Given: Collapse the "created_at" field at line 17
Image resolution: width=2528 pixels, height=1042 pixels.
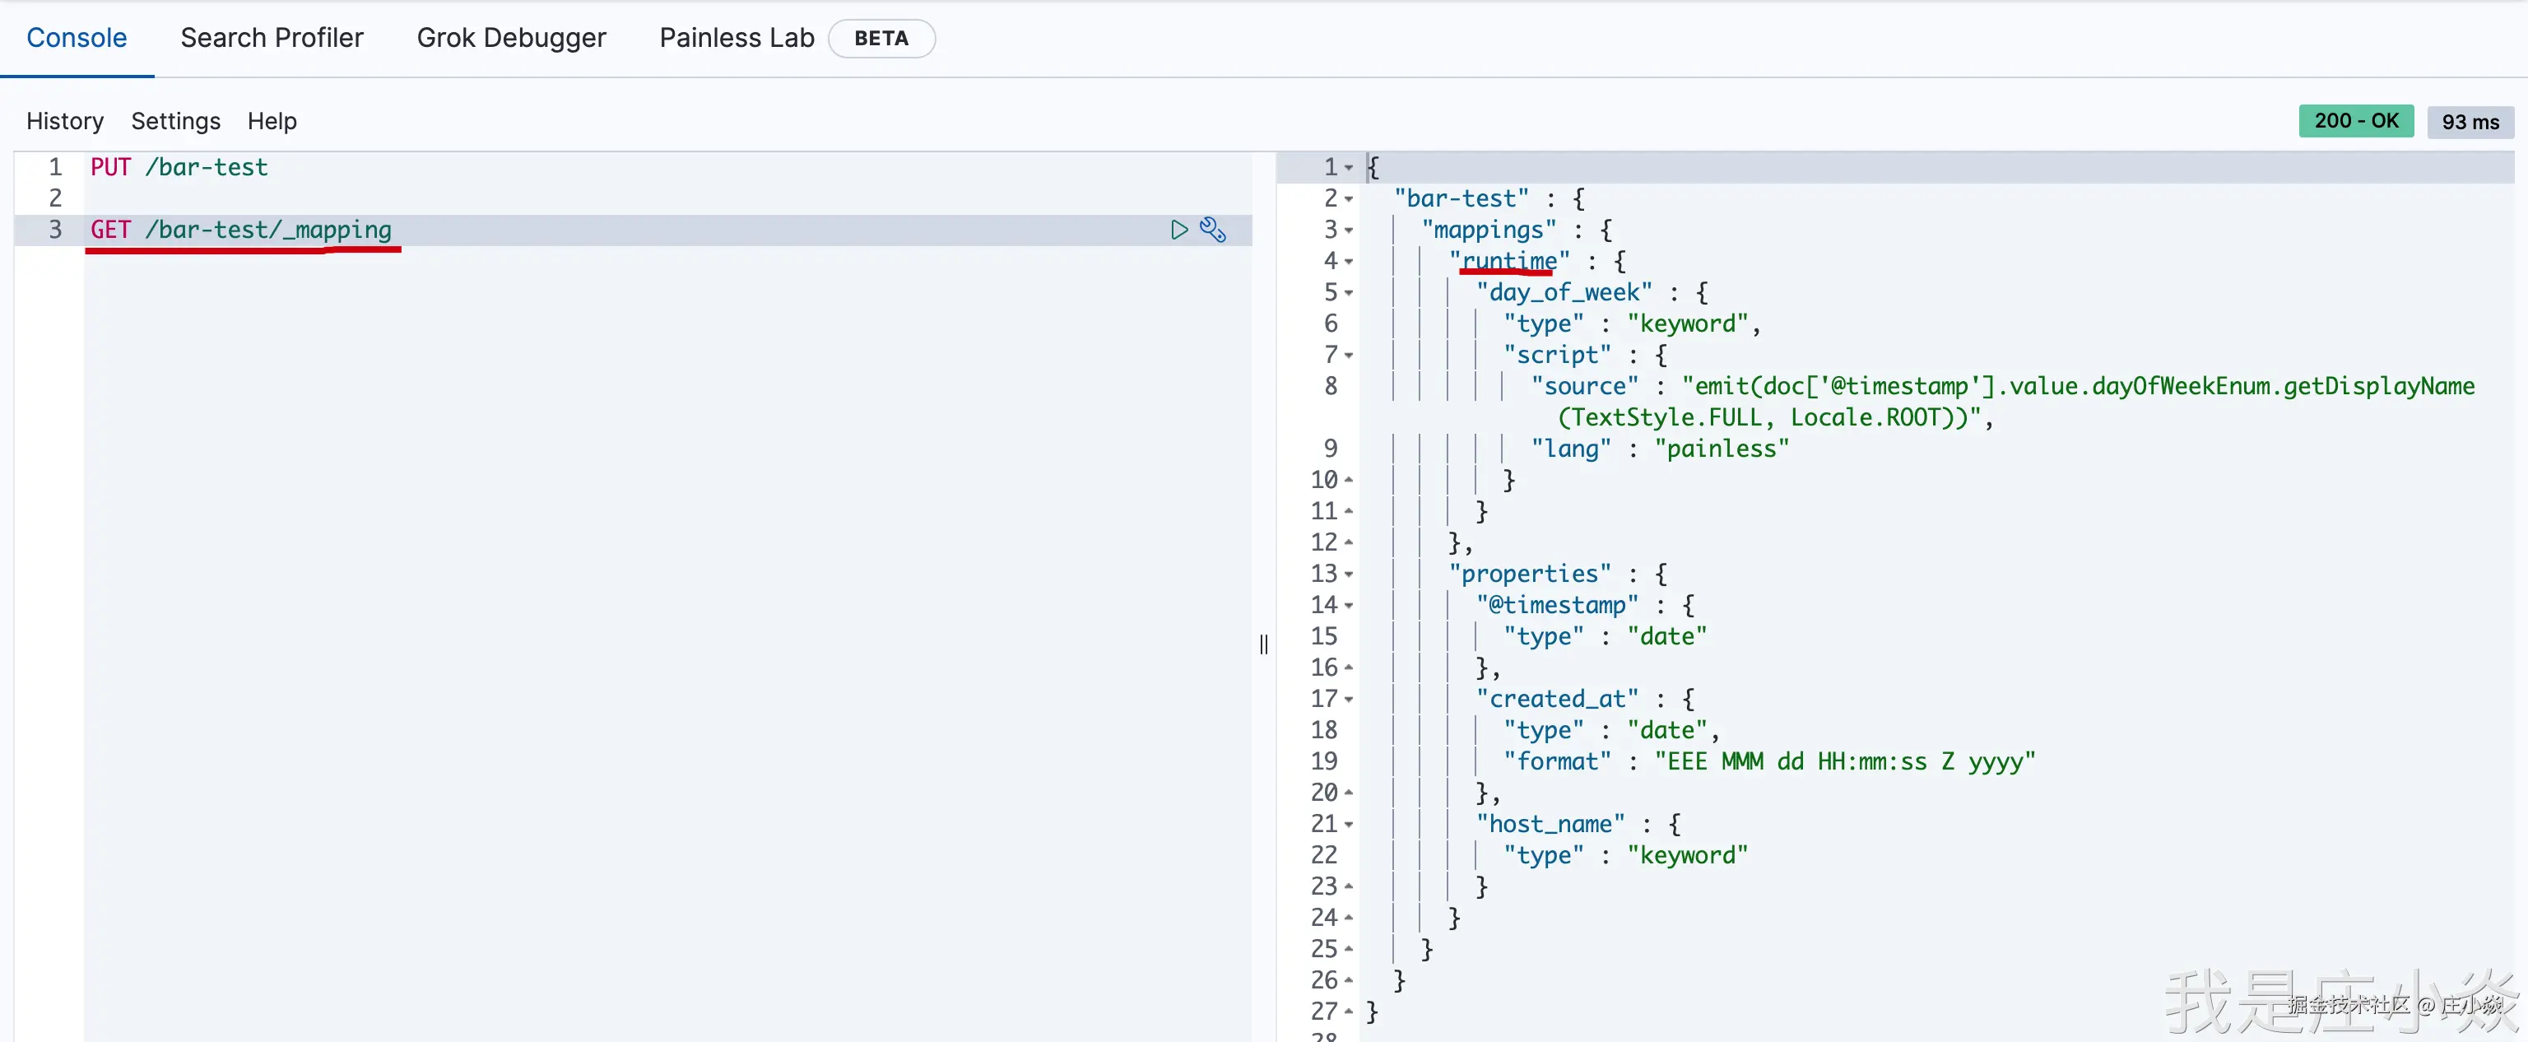Looking at the screenshot, I should tap(1349, 700).
